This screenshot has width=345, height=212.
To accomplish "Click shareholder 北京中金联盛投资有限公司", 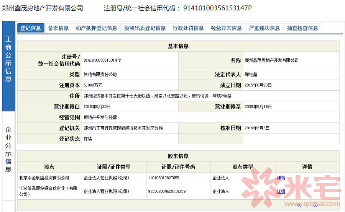I will coord(44,178).
